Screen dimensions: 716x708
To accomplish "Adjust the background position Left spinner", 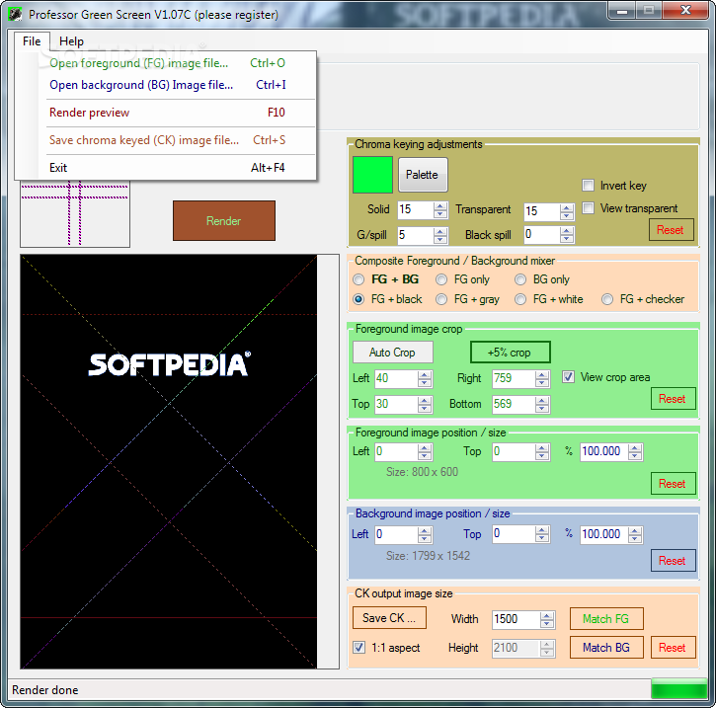I will [425, 535].
